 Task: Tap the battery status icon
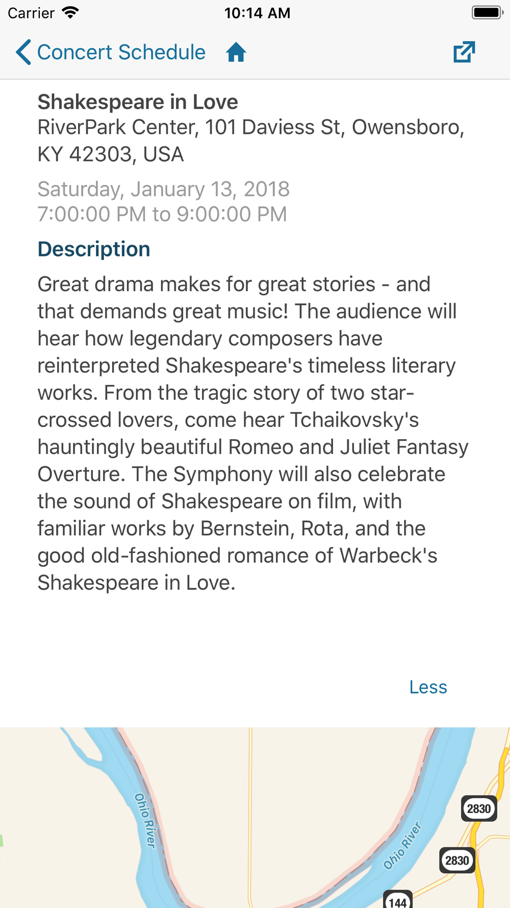click(x=488, y=12)
